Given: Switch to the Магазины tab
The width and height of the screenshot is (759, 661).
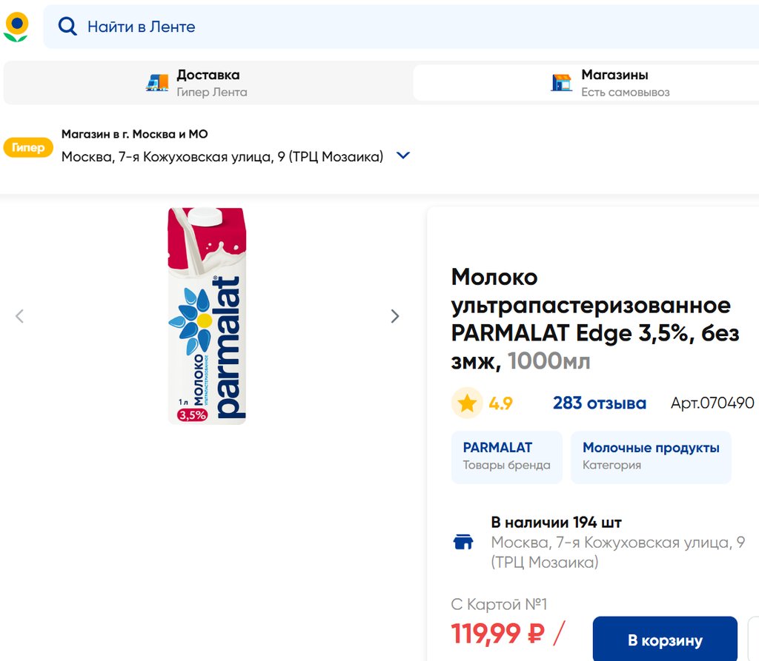Looking at the screenshot, I should [x=614, y=82].
